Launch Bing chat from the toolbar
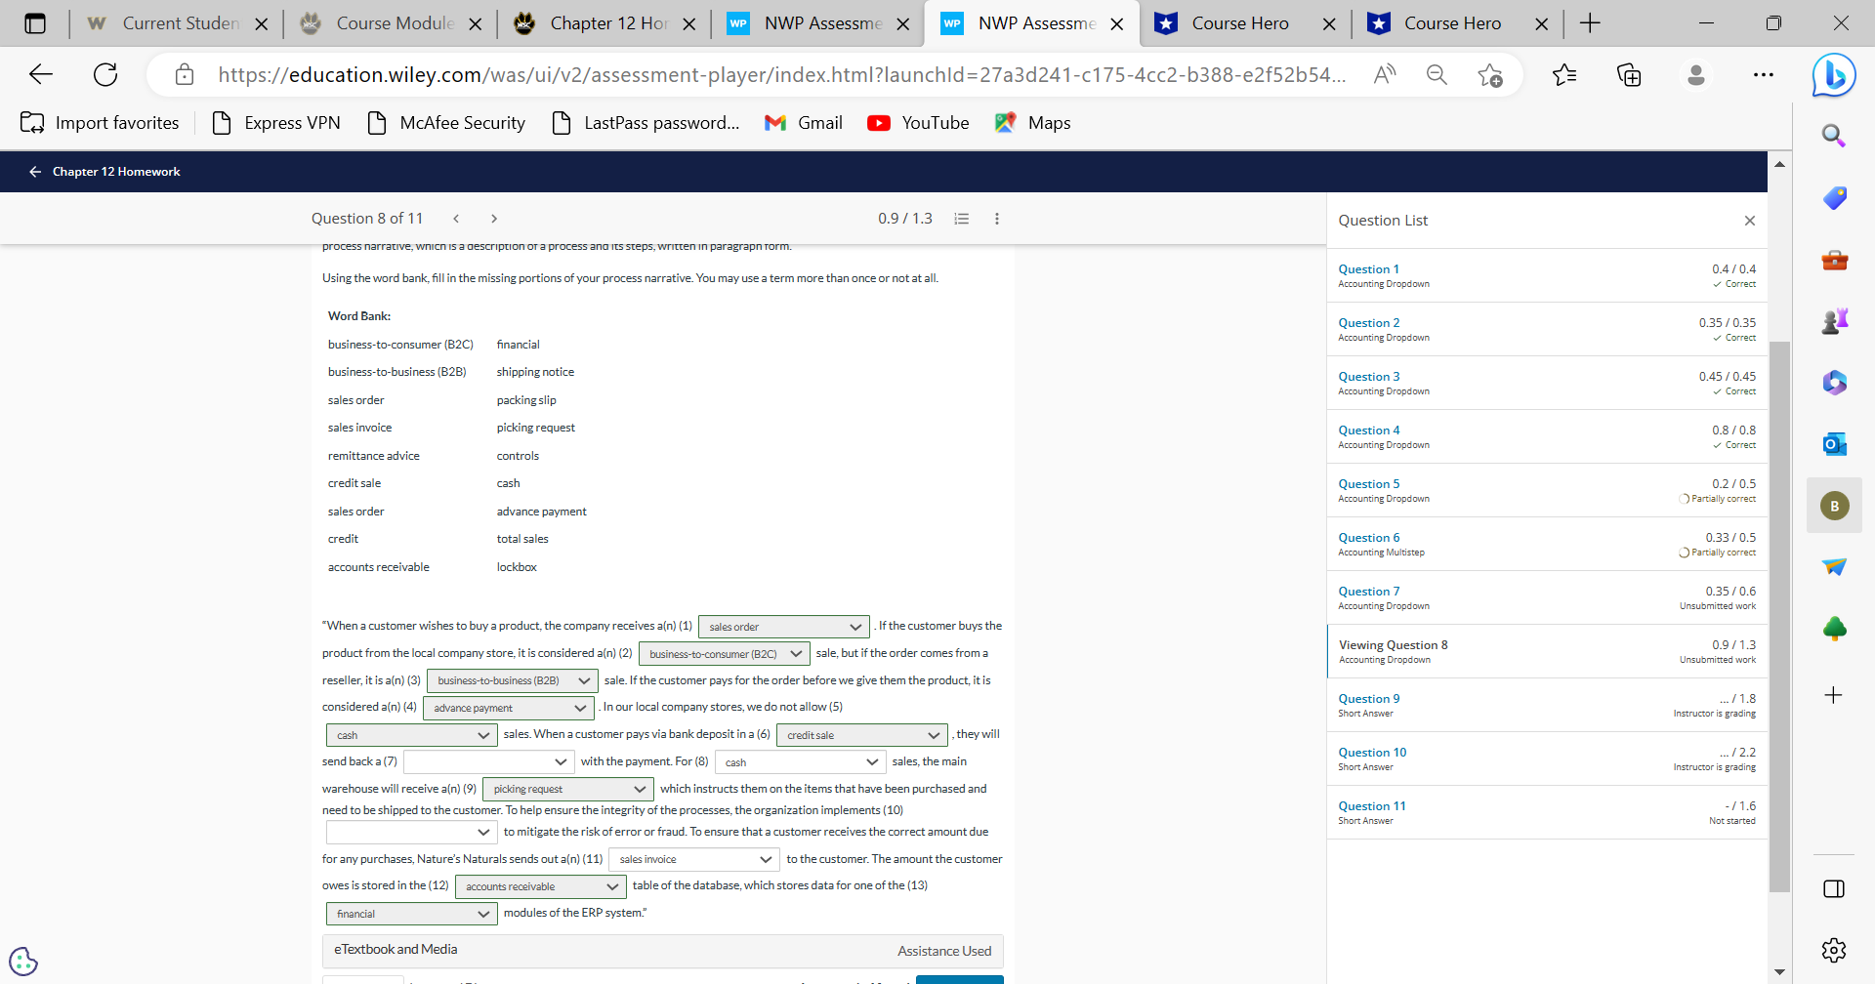1875x984 pixels. 1834,75
